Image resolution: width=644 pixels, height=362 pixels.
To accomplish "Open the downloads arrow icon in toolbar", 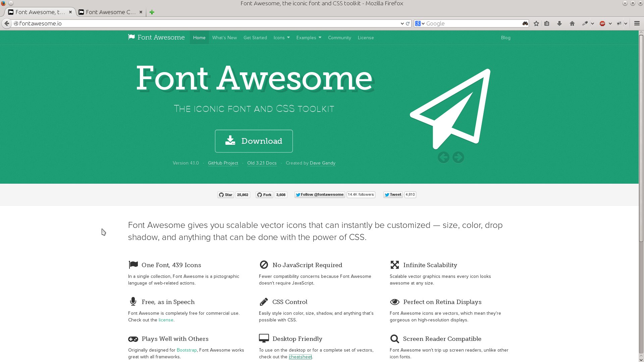I will [559, 23].
